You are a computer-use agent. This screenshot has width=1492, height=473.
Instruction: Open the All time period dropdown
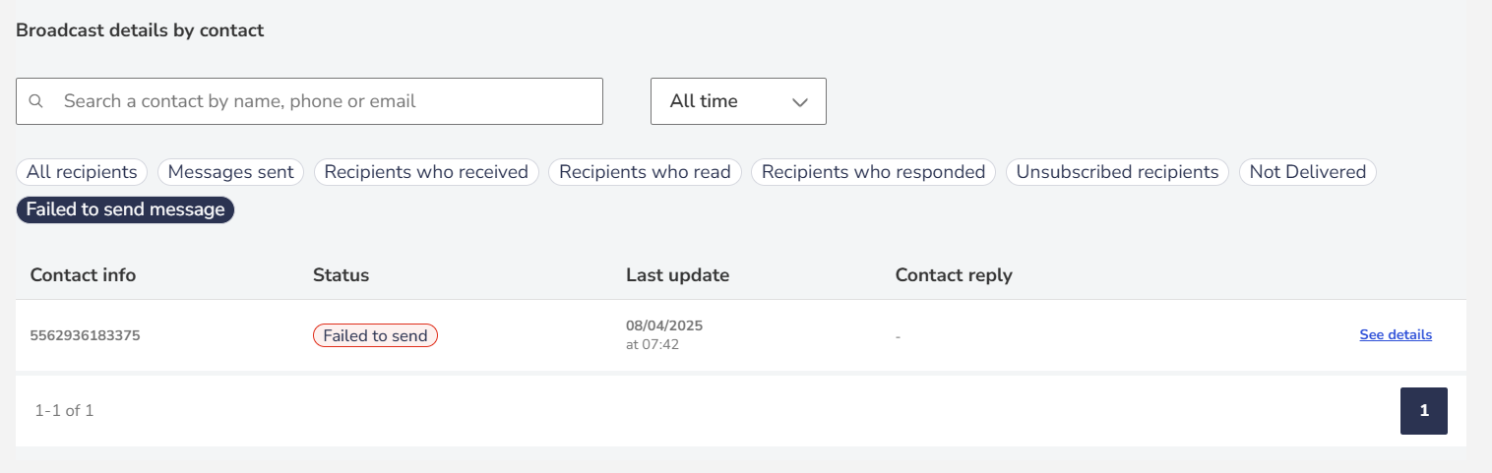pos(738,101)
